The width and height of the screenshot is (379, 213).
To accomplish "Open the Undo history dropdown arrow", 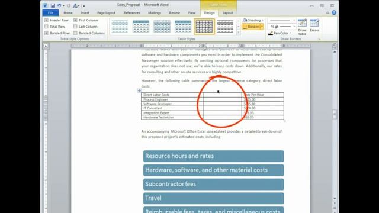I will point(63,5).
